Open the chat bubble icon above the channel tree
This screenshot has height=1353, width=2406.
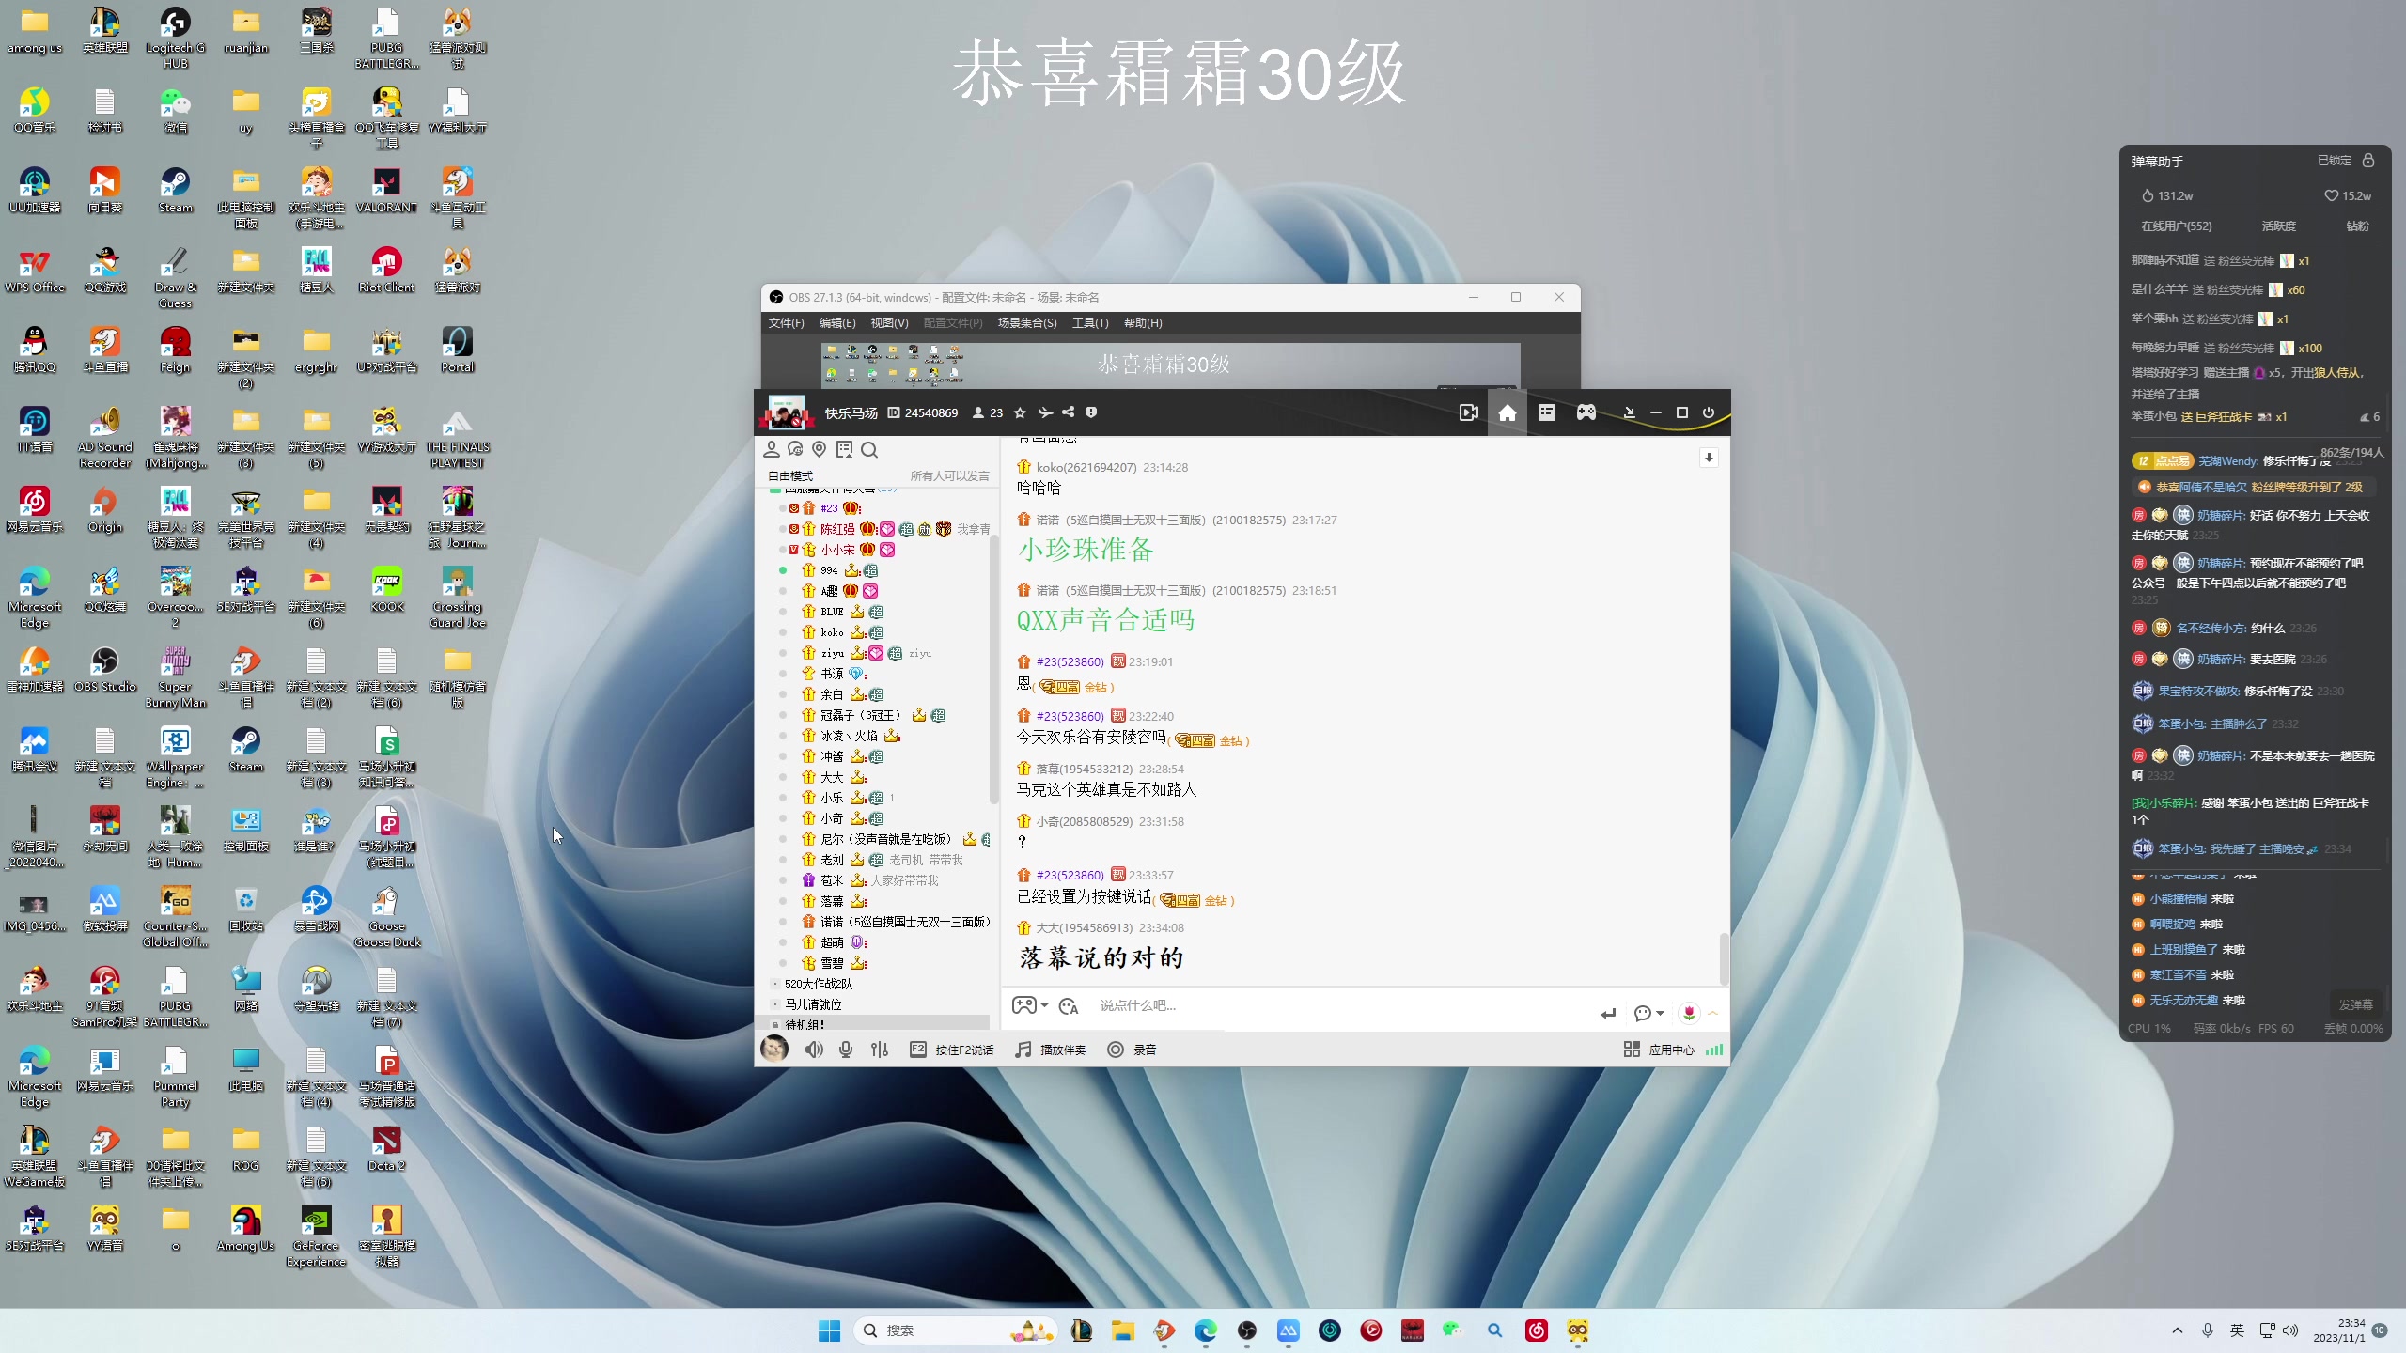796,449
